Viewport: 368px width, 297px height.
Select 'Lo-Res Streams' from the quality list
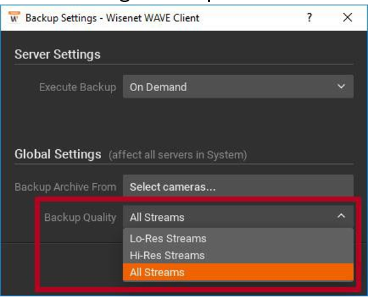[238, 238]
